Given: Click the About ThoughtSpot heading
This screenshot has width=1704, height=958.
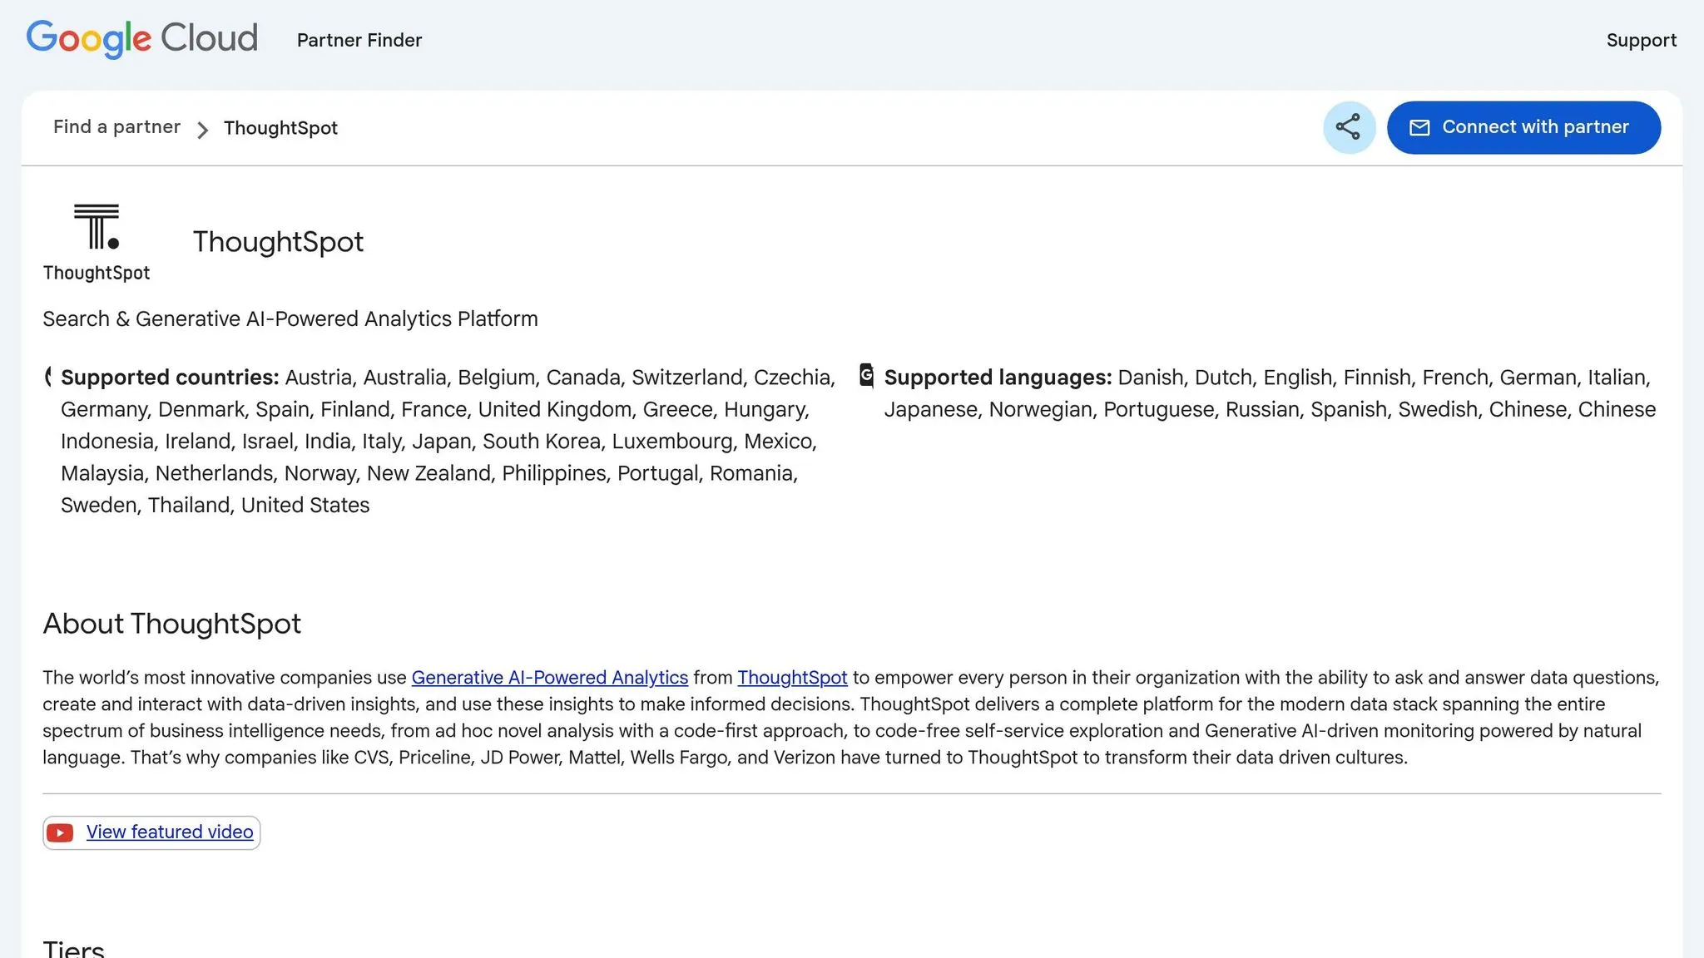Looking at the screenshot, I should pyautogui.click(x=171, y=624).
